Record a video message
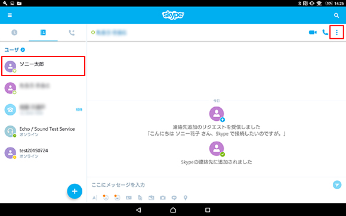This screenshot has width=346, height=216. (x=174, y=198)
